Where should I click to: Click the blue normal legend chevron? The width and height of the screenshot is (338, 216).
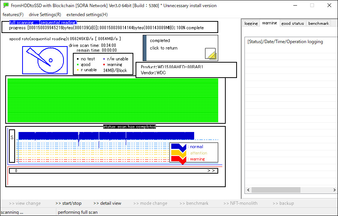[179, 148]
